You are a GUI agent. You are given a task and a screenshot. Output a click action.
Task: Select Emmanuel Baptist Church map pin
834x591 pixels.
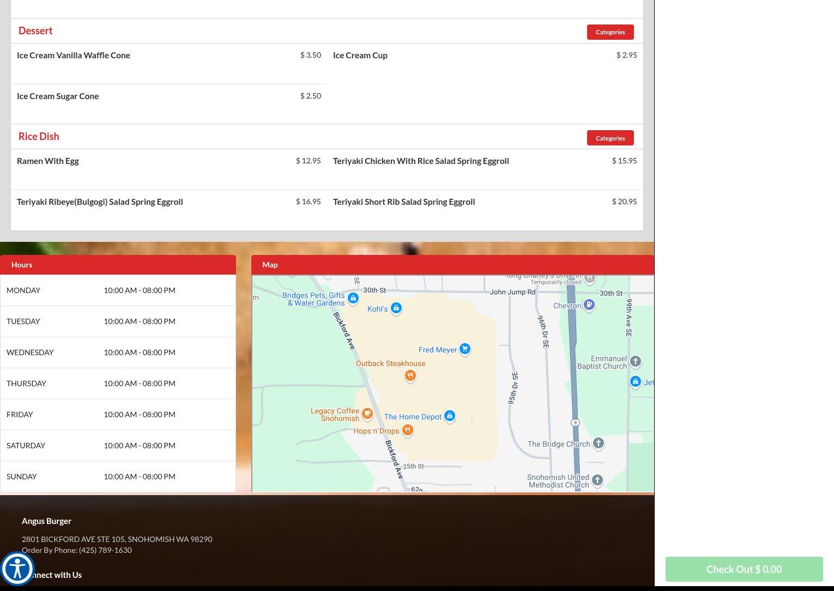[x=635, y=361]
